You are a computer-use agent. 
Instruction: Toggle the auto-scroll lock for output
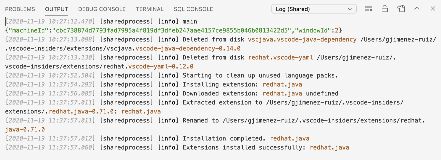pos(385,8)
